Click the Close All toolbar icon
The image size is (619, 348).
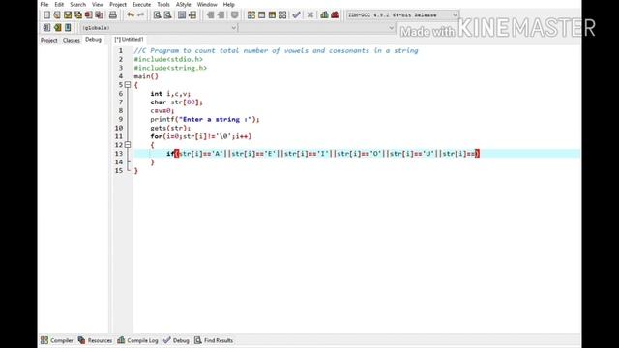[x=99, y=15]
